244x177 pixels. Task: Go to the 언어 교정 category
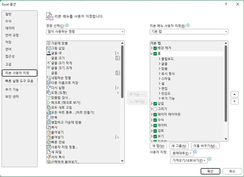pyautogui.click(x=20, y=35)
